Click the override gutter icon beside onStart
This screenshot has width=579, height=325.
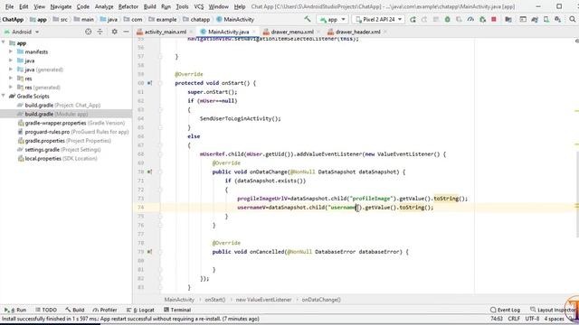click(x=149, y=83)
